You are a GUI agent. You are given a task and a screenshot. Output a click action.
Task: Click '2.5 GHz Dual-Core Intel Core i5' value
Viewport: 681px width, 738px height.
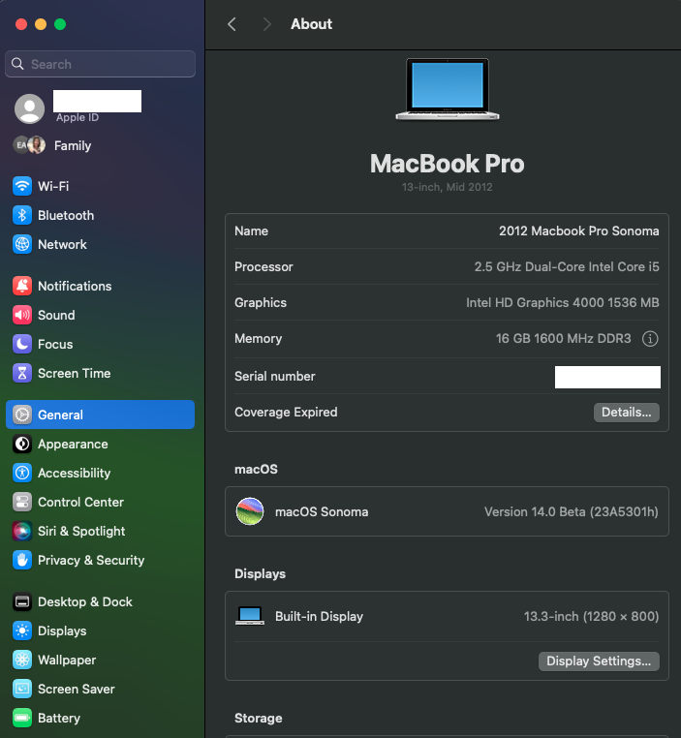coord(567,267)
